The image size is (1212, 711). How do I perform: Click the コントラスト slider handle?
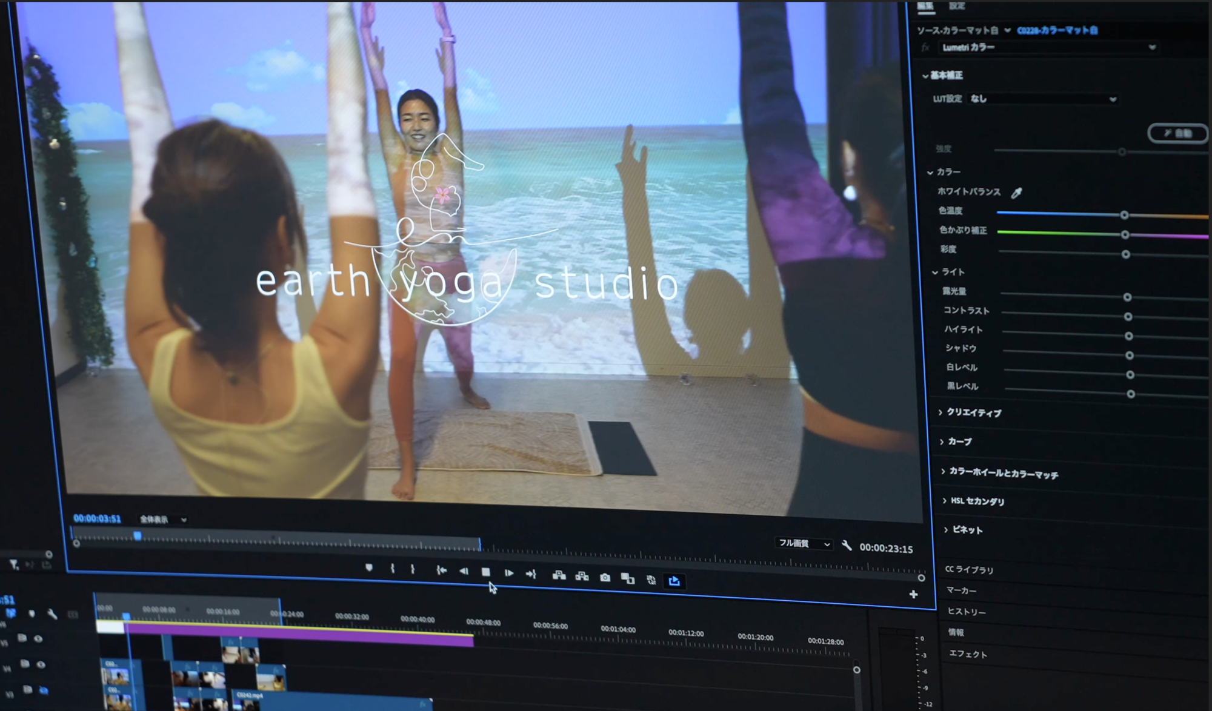coord(1128,317)
